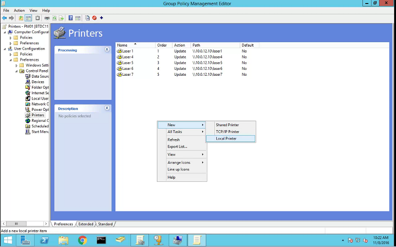The image size is (396, 247).
Task: Switch to the Standard tab
Action: point(105,224)
